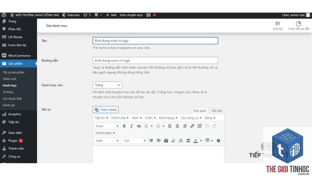Click Xem chuyên mục link
Image resolution: width=312 pixels, height=176 pixels.
[131, 15]
